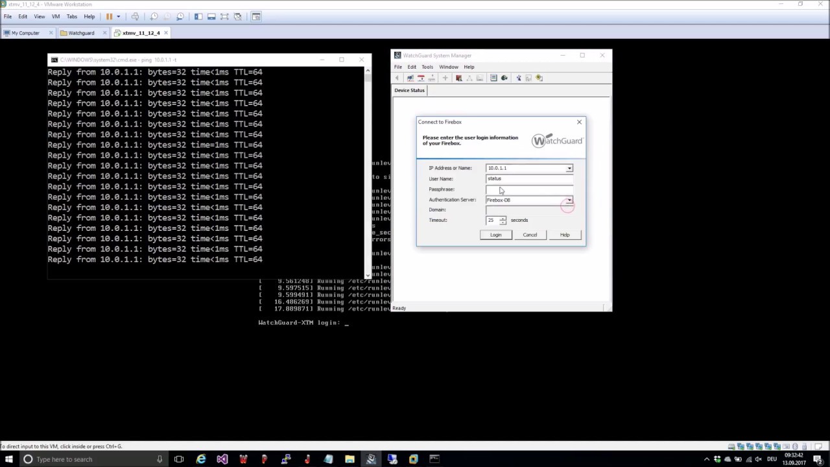This screenshot has width=830, height=467.
Task: Click the Windows Start button
Action: pyautogui.click(x=9, y=459)
